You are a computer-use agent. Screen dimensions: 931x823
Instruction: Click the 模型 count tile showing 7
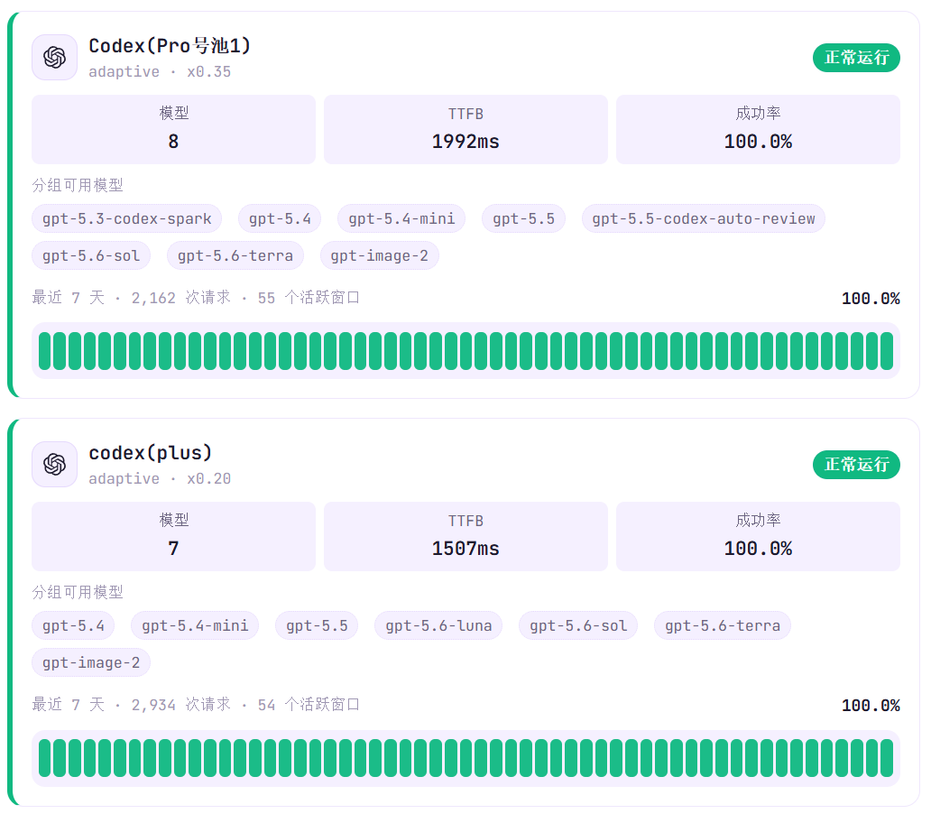pyautogui.click(x=173, y=536)
